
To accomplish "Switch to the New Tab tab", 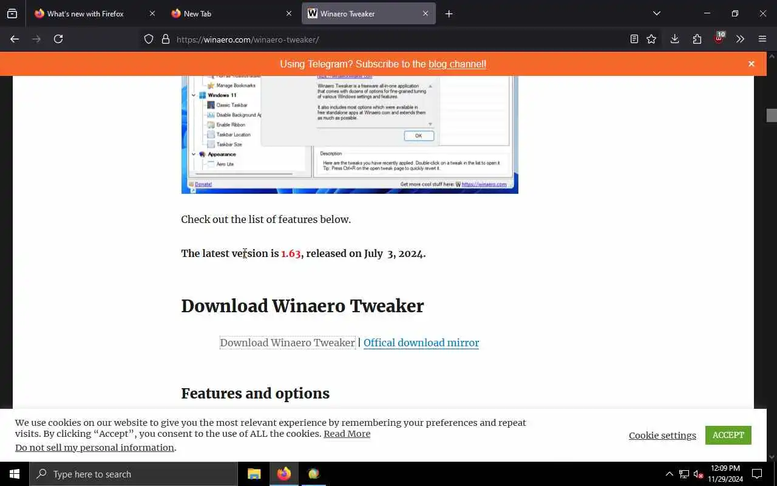I will click(231, 13).
